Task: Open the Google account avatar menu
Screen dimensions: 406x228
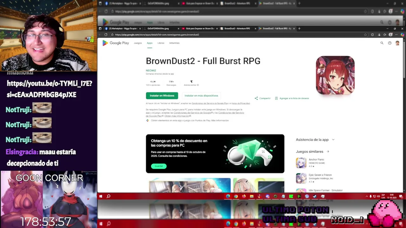Action: click(x=397, y=43)
